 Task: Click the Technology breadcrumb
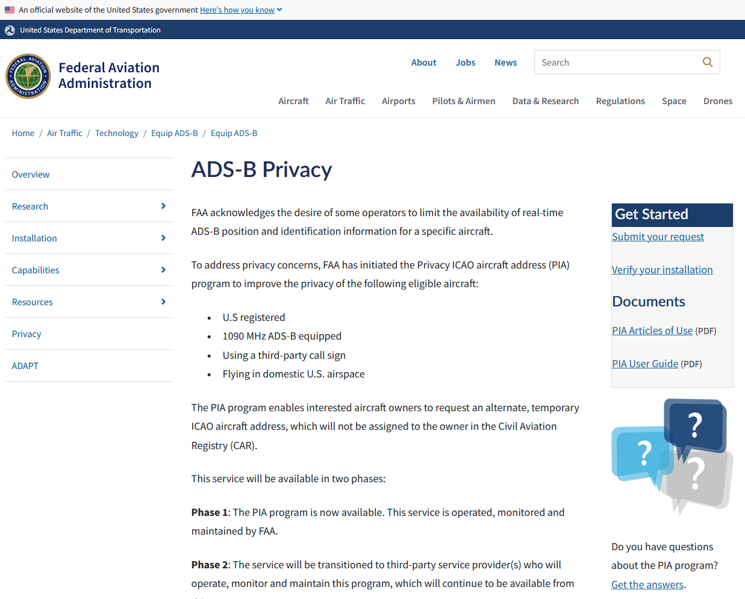click(x=117, y=133)
